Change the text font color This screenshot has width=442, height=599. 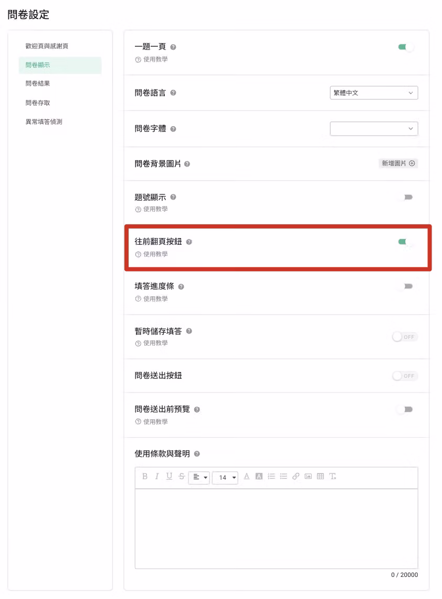[x=247, y=477]
